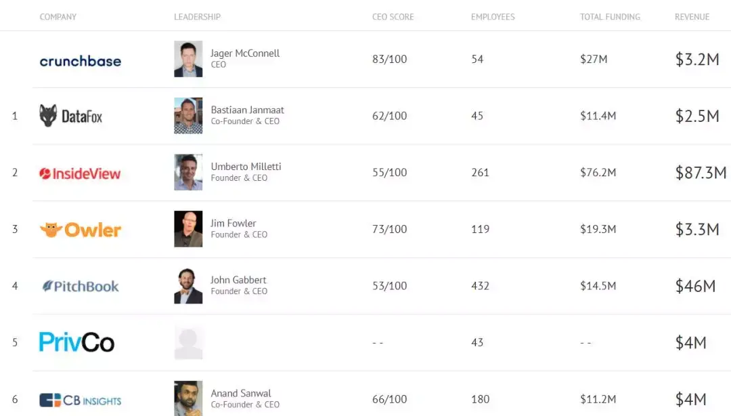View Jager McConnell's profile photo
This screenshot has height=416, width=731.
click(x=188, y=59)
